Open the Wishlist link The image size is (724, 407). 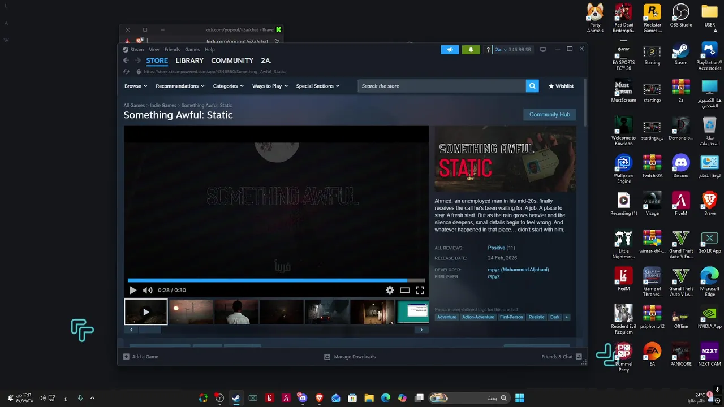pos(561,86)
